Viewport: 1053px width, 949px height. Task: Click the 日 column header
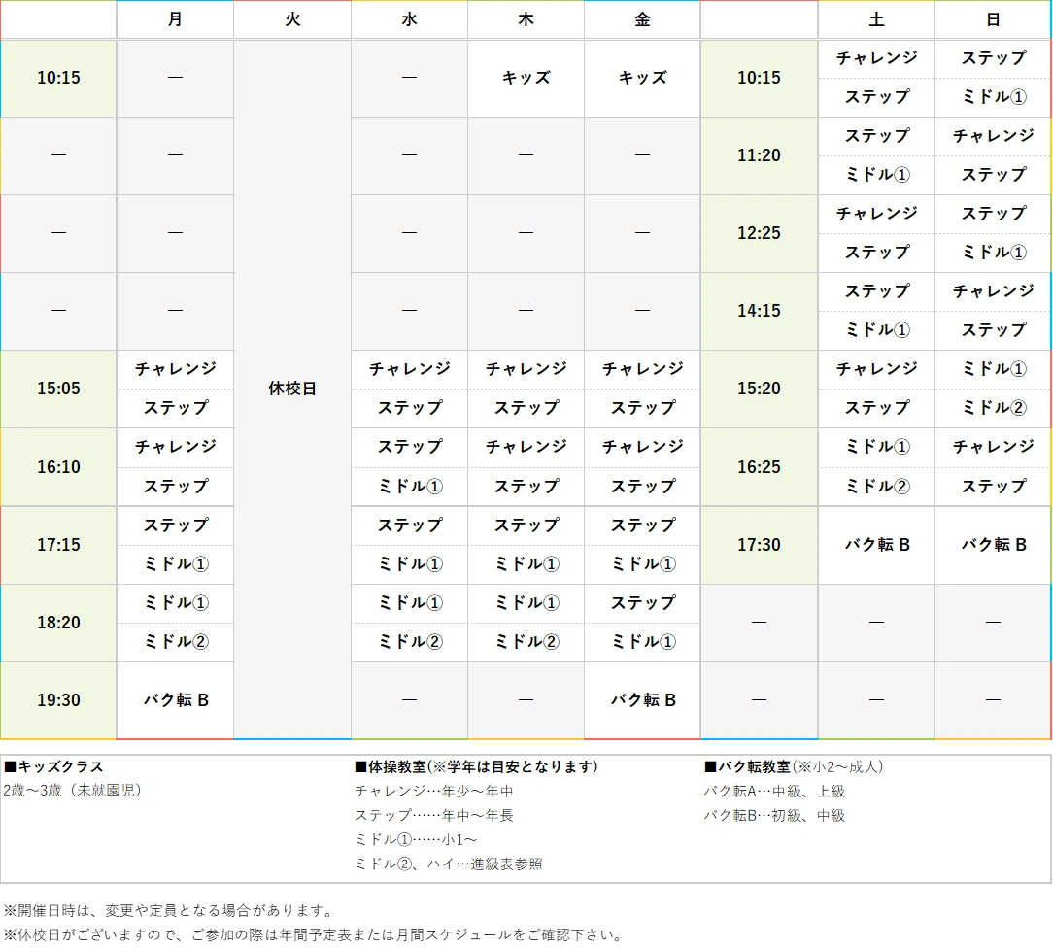(x=992, y=19)
